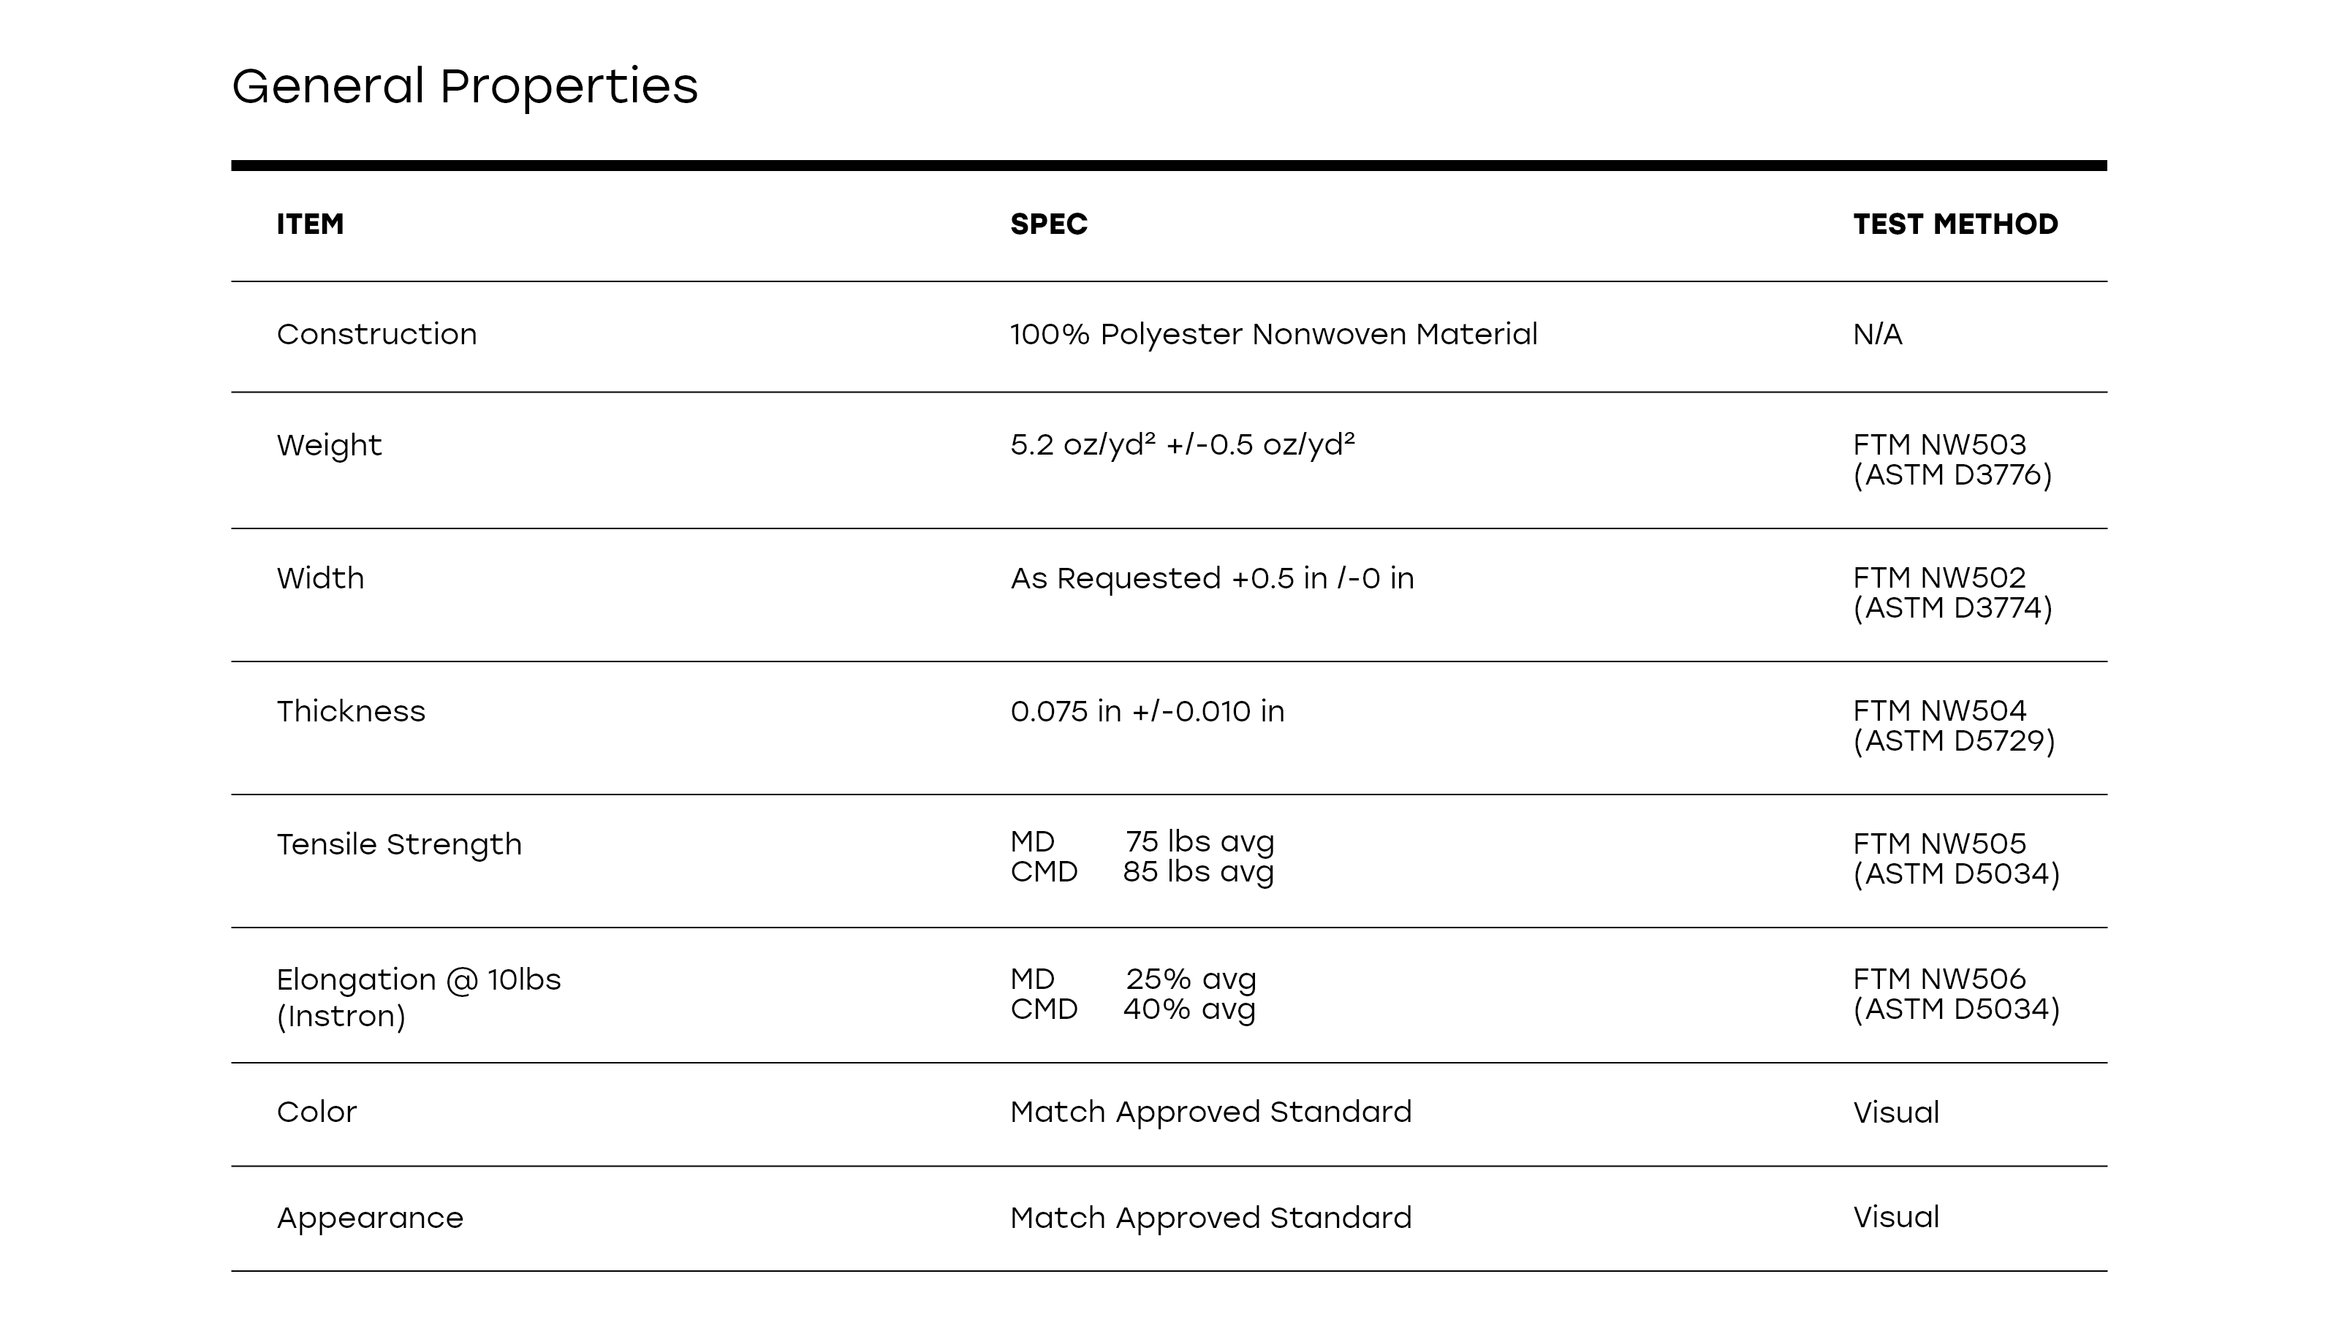Select the Weight row label
Screen dimensions: 2339x1331
(329, 445)
